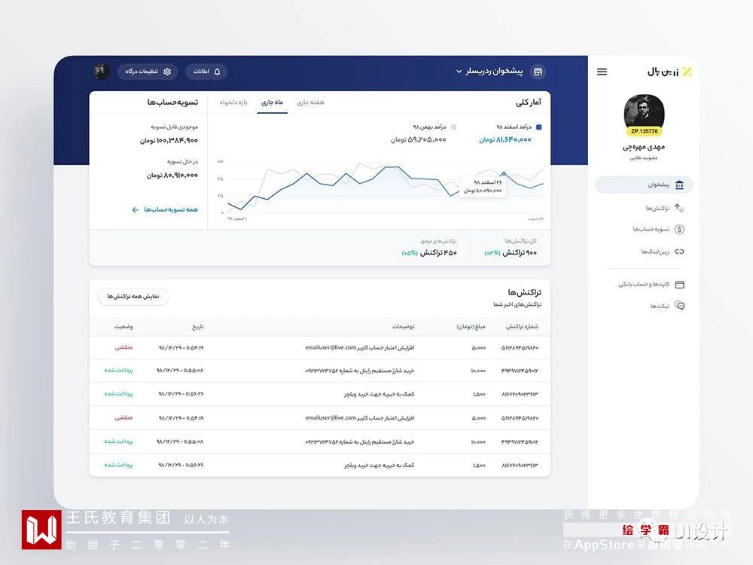Click the ۹۰۰ تراکنش total transactions figure
The width and height of the screenshot is (753, 565).
pyautogui.click(x=520, y=252)
